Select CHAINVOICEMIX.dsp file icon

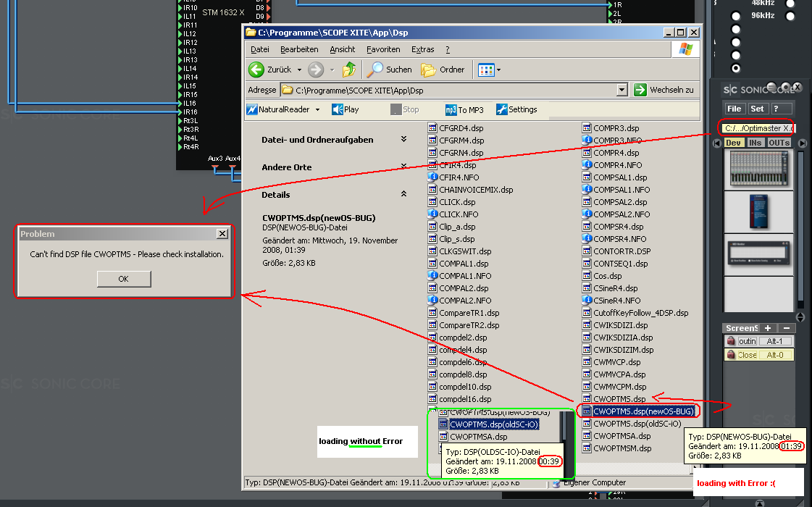(x=432, y=189)
